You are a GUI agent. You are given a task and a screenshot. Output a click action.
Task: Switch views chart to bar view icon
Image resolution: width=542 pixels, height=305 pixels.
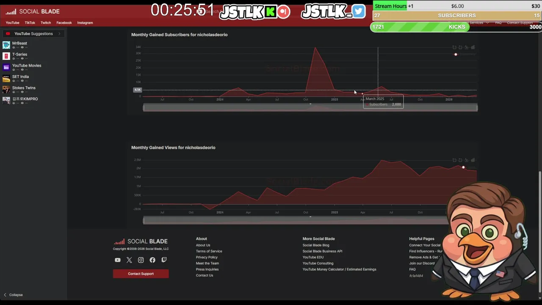473,160
